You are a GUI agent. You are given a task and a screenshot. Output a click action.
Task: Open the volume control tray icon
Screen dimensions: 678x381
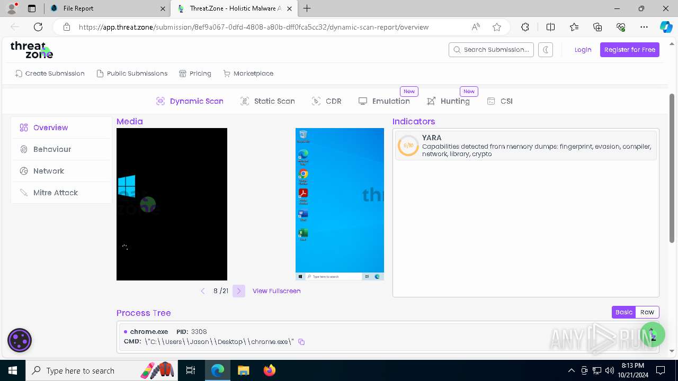coord(609,370)
